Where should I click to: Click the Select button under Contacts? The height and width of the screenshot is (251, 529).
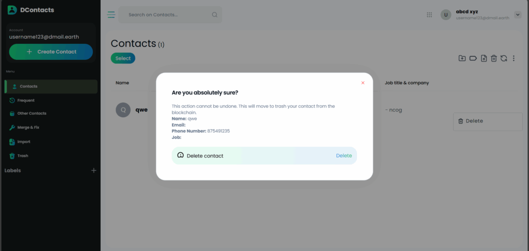123,58
